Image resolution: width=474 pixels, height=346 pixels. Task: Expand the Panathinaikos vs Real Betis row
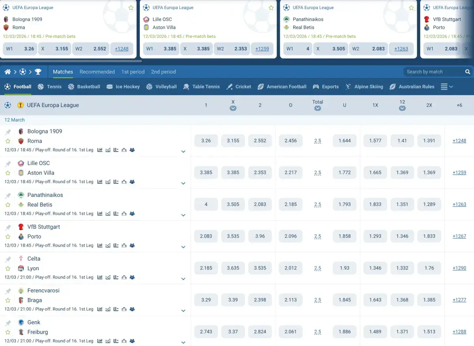pos(183,215)
